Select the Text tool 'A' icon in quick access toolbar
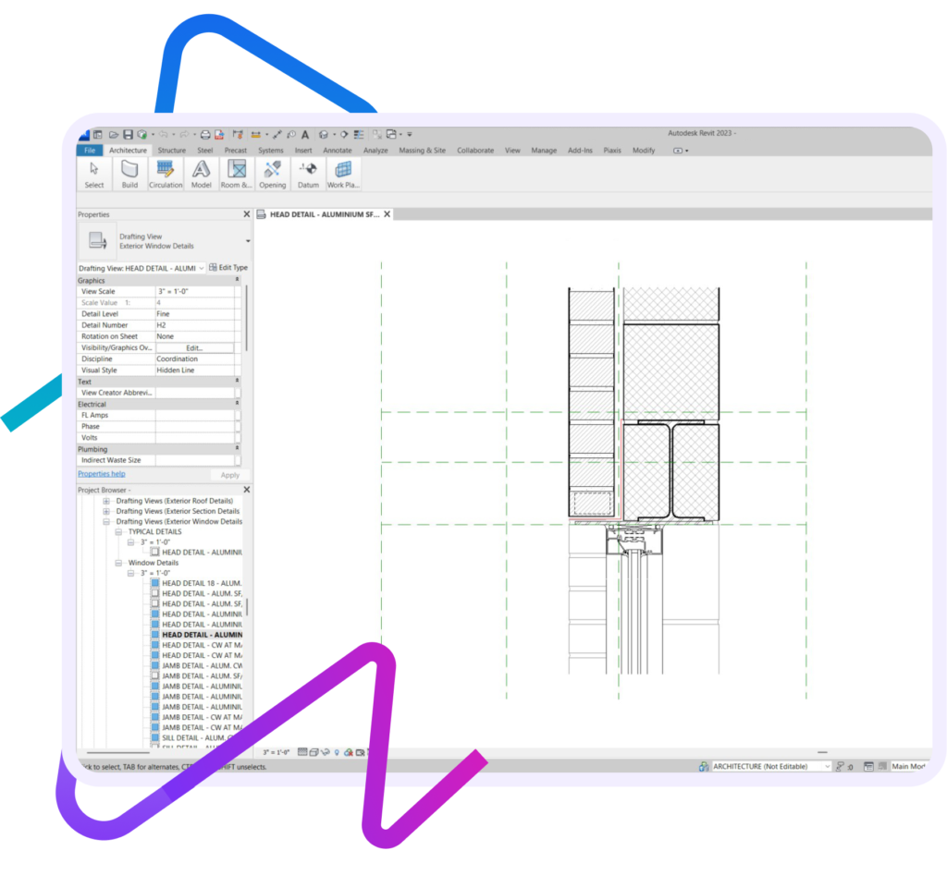This screenshot has width=947, height=875. 305,134
